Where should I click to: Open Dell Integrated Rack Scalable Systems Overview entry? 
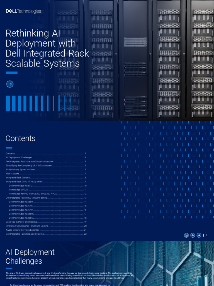pos(46,162)
